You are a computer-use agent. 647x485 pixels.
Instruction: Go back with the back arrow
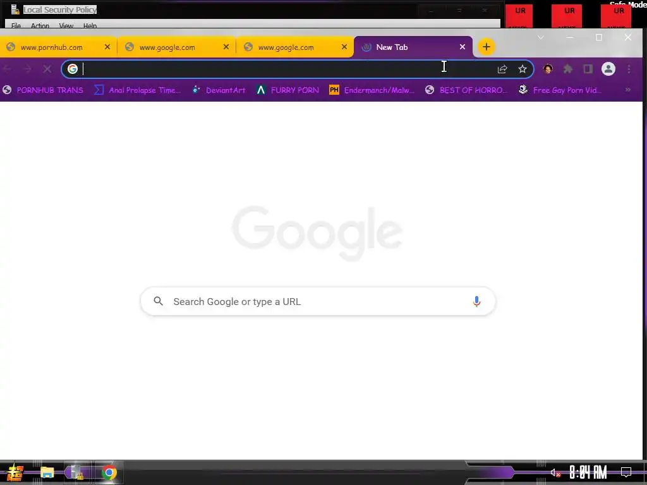coord(8,69)
